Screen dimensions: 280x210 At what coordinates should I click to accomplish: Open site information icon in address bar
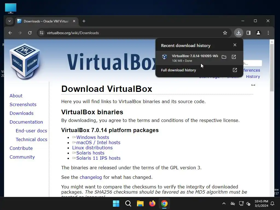click(42, 33)
